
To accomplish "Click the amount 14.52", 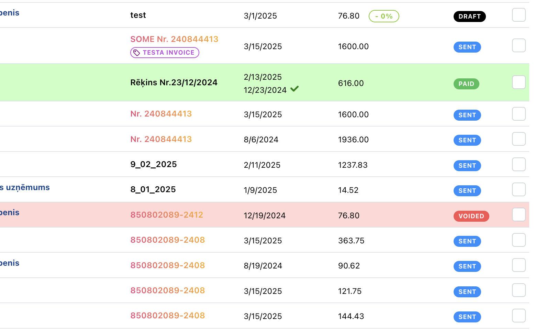I will click(x=348, y=190).
